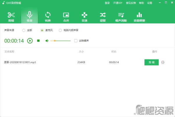Click the QVE music note logo
This screenshot has height=117, width=175.
click(x=3, y=3)
